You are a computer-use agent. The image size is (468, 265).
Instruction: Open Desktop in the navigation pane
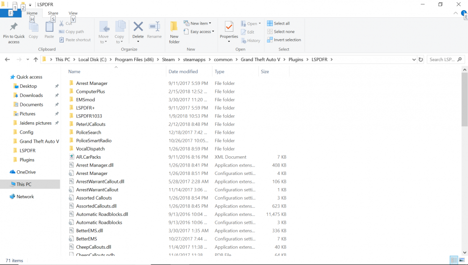(x=28, y=86)
